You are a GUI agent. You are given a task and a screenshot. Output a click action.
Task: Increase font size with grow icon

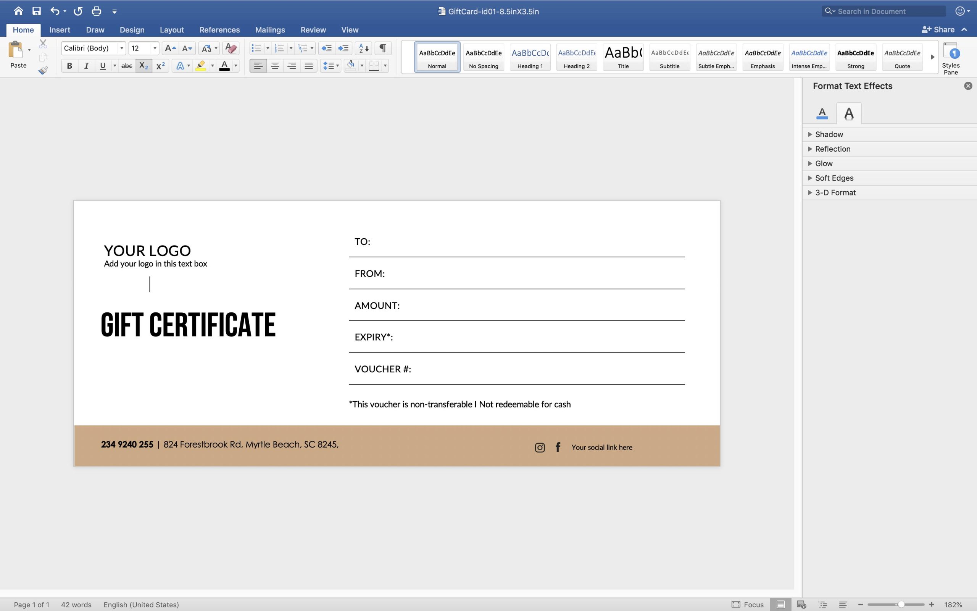coord(170,48)
